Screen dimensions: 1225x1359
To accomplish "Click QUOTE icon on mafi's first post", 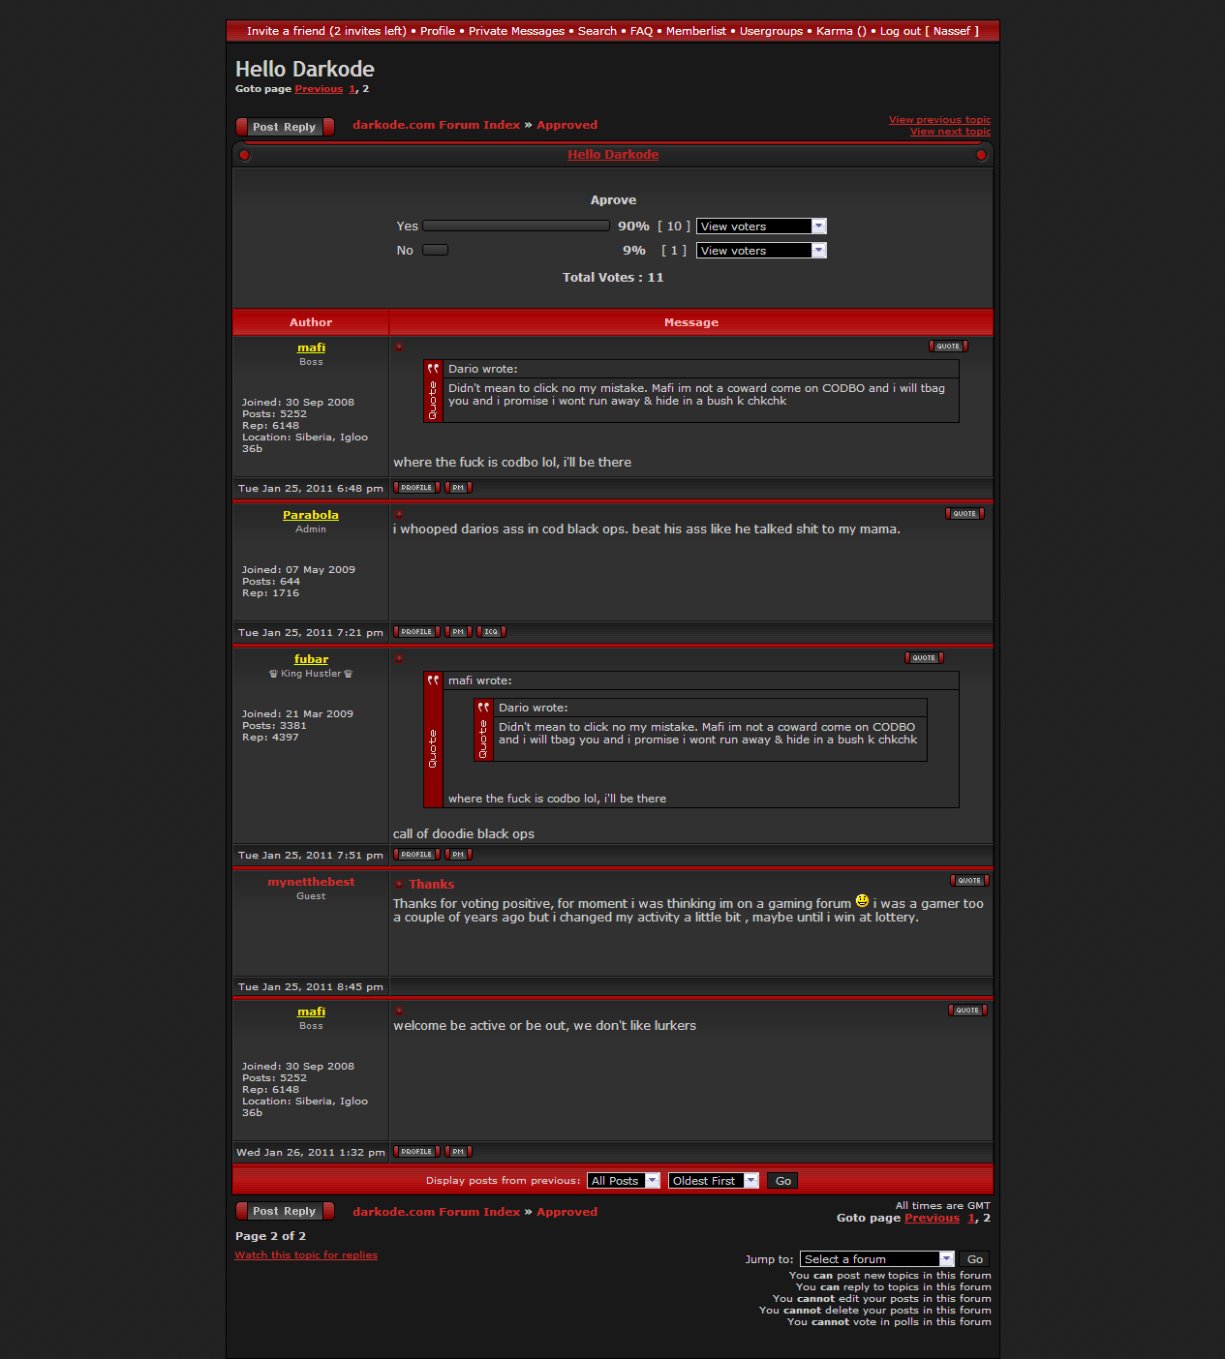I will (947, 347).
